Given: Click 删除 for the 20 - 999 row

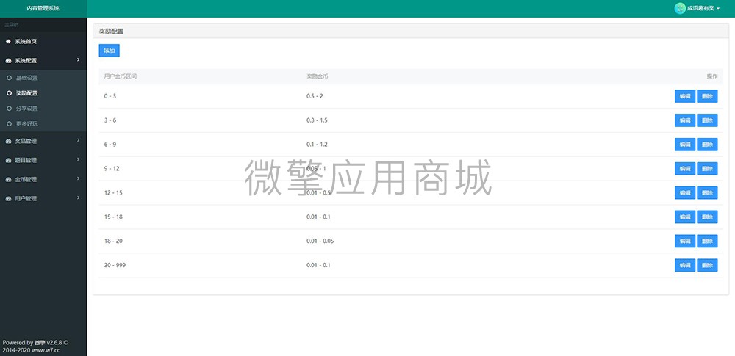Looking at the screenshot, I should point(707,265).
